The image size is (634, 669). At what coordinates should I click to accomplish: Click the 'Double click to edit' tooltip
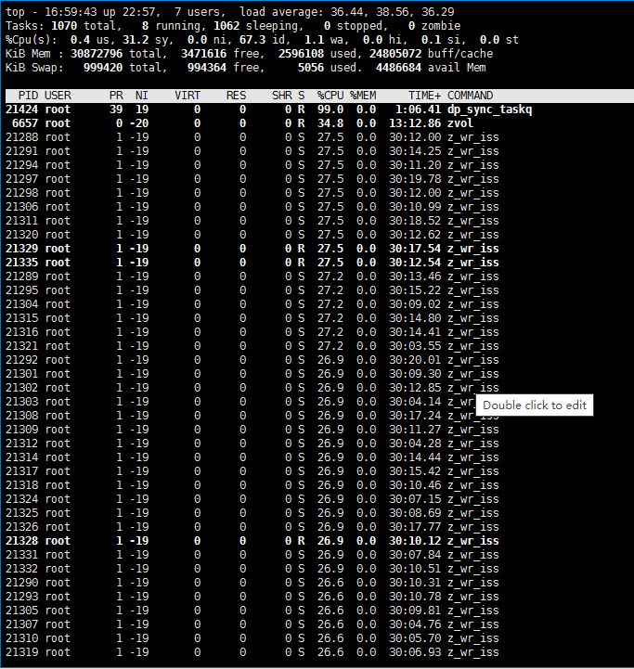pyautogui.click(x=535, y=405)
